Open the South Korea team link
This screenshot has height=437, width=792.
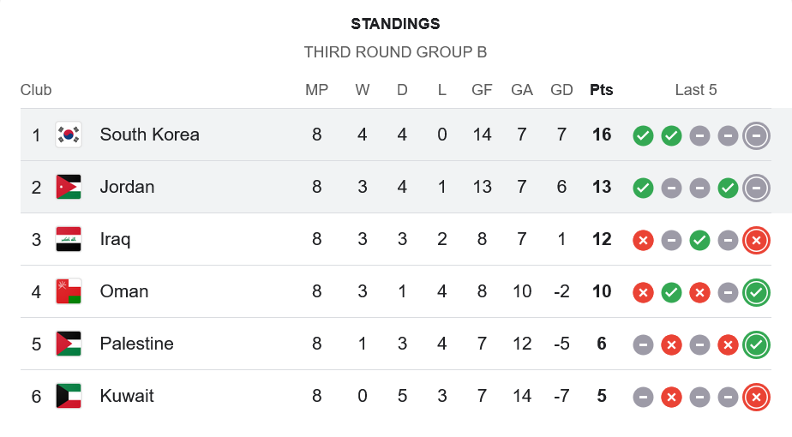pos(149,135)
